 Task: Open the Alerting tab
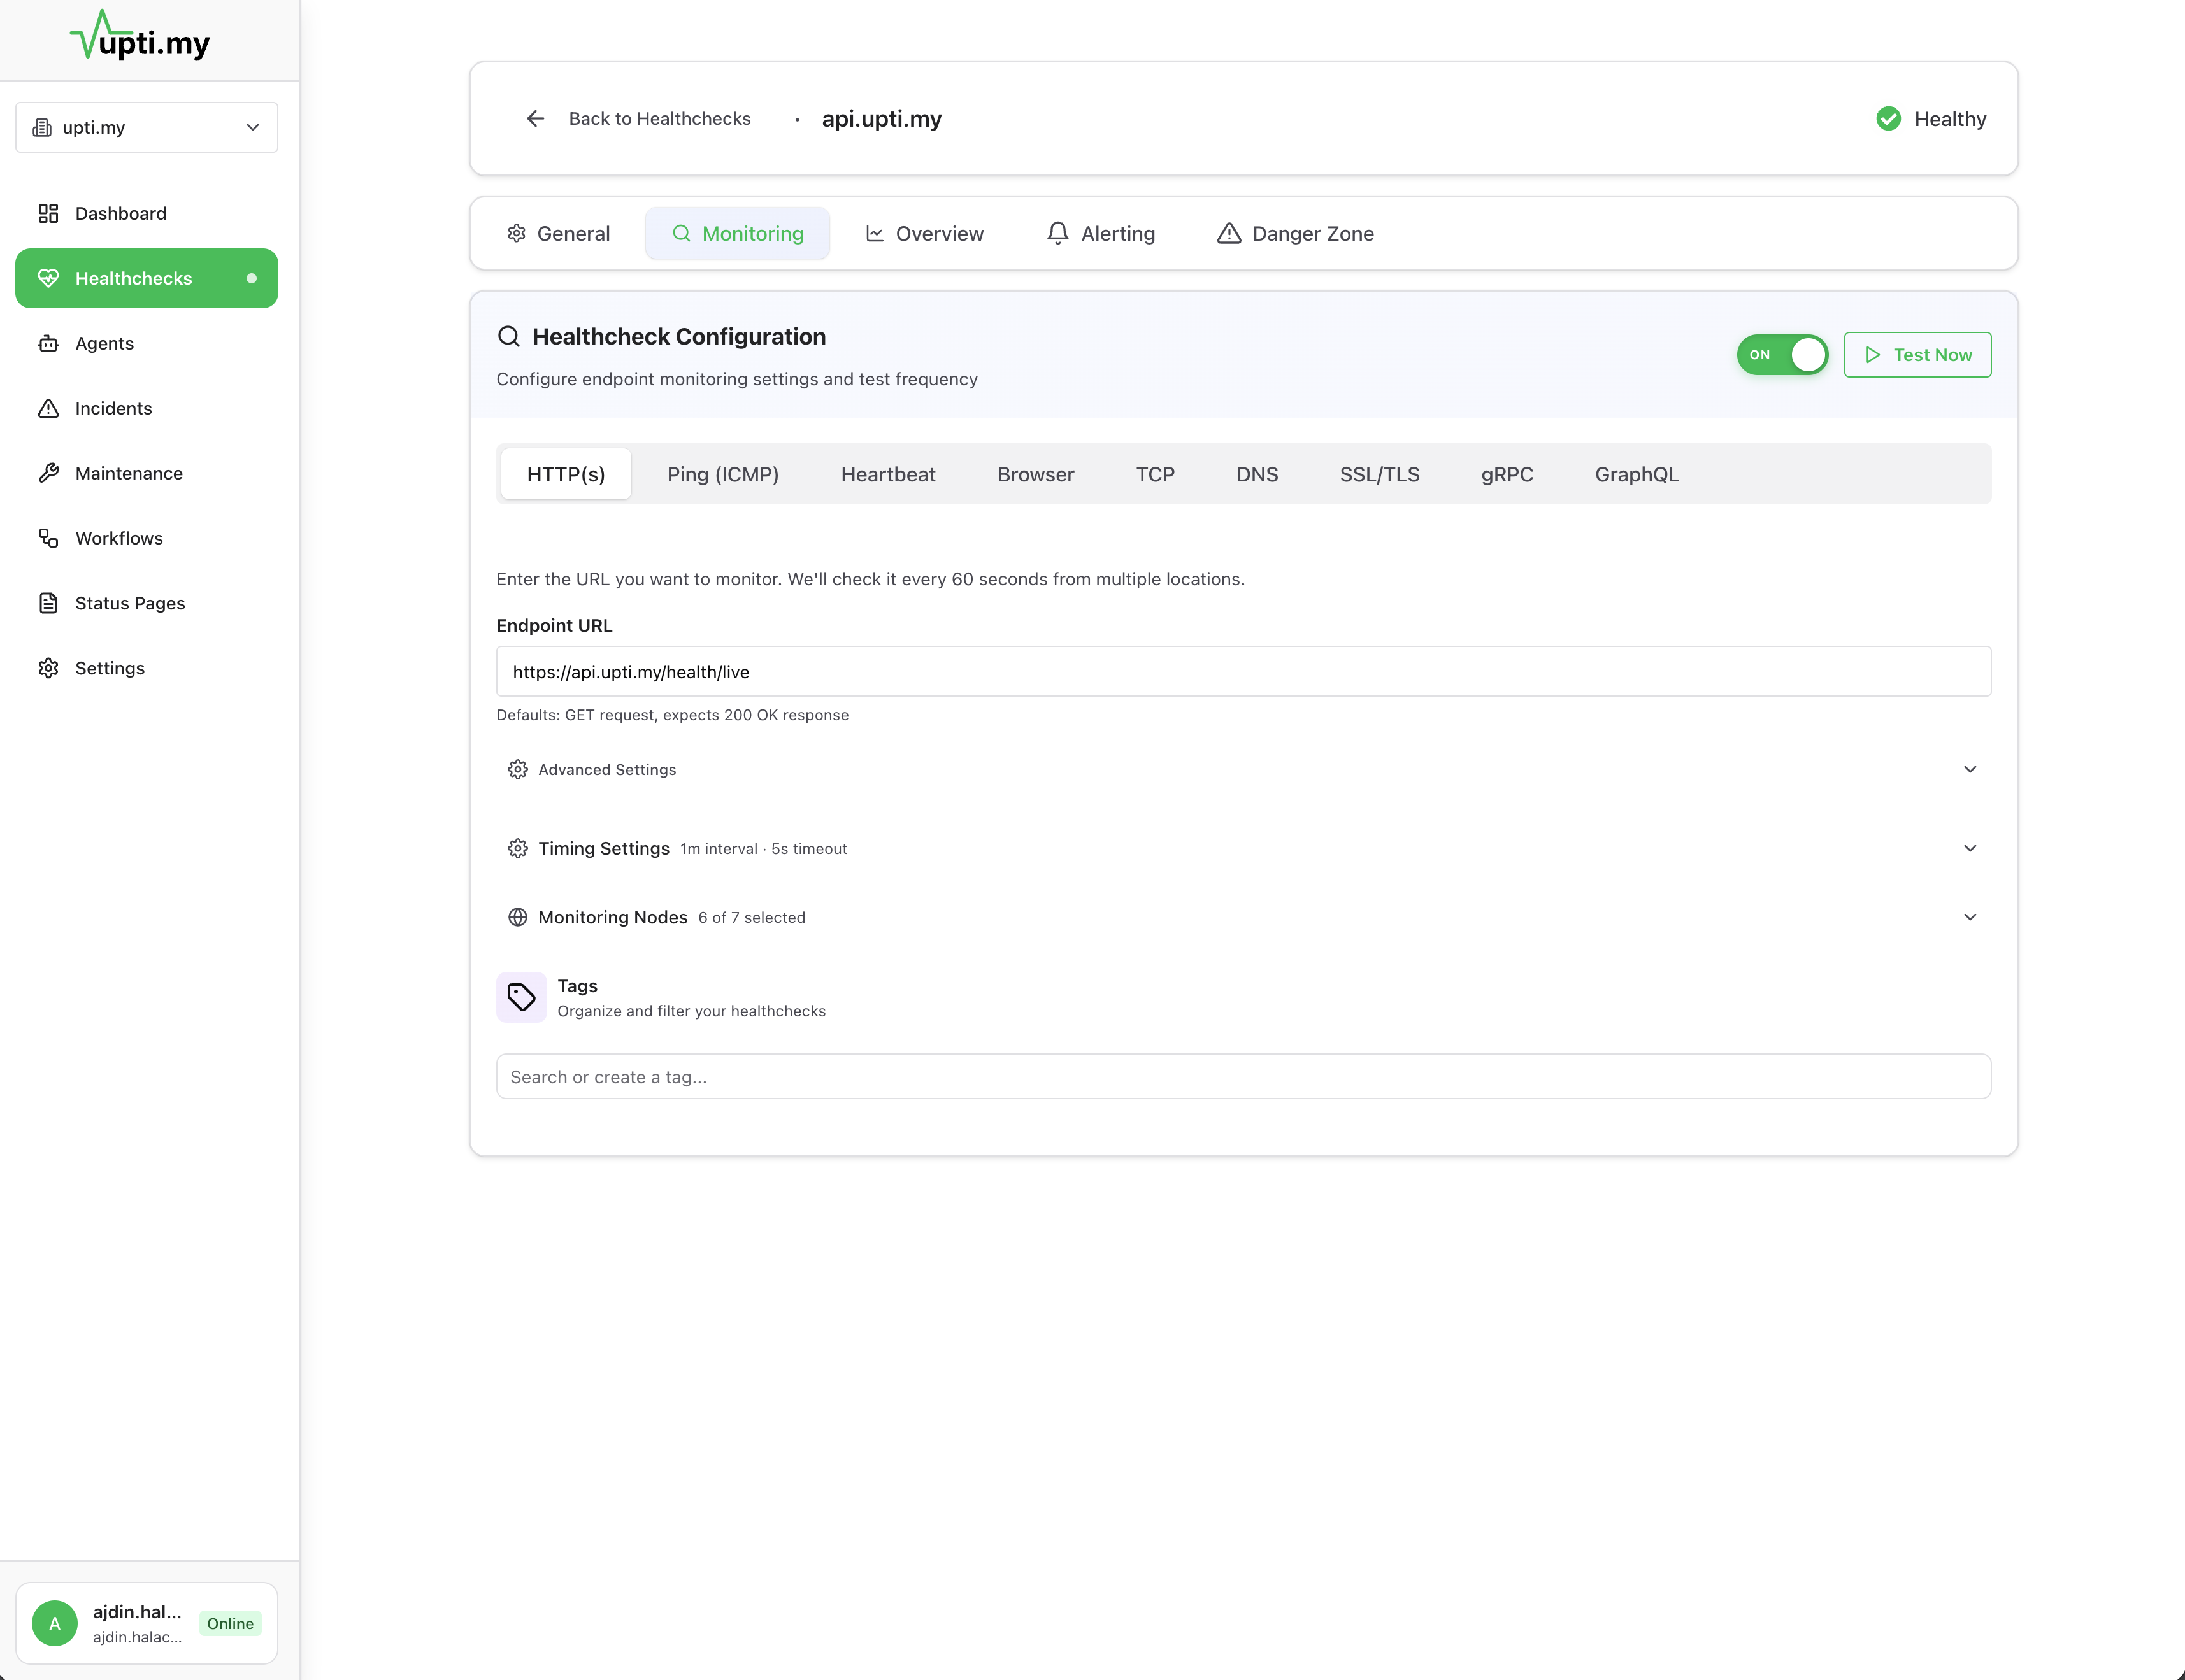point(1100,233)
